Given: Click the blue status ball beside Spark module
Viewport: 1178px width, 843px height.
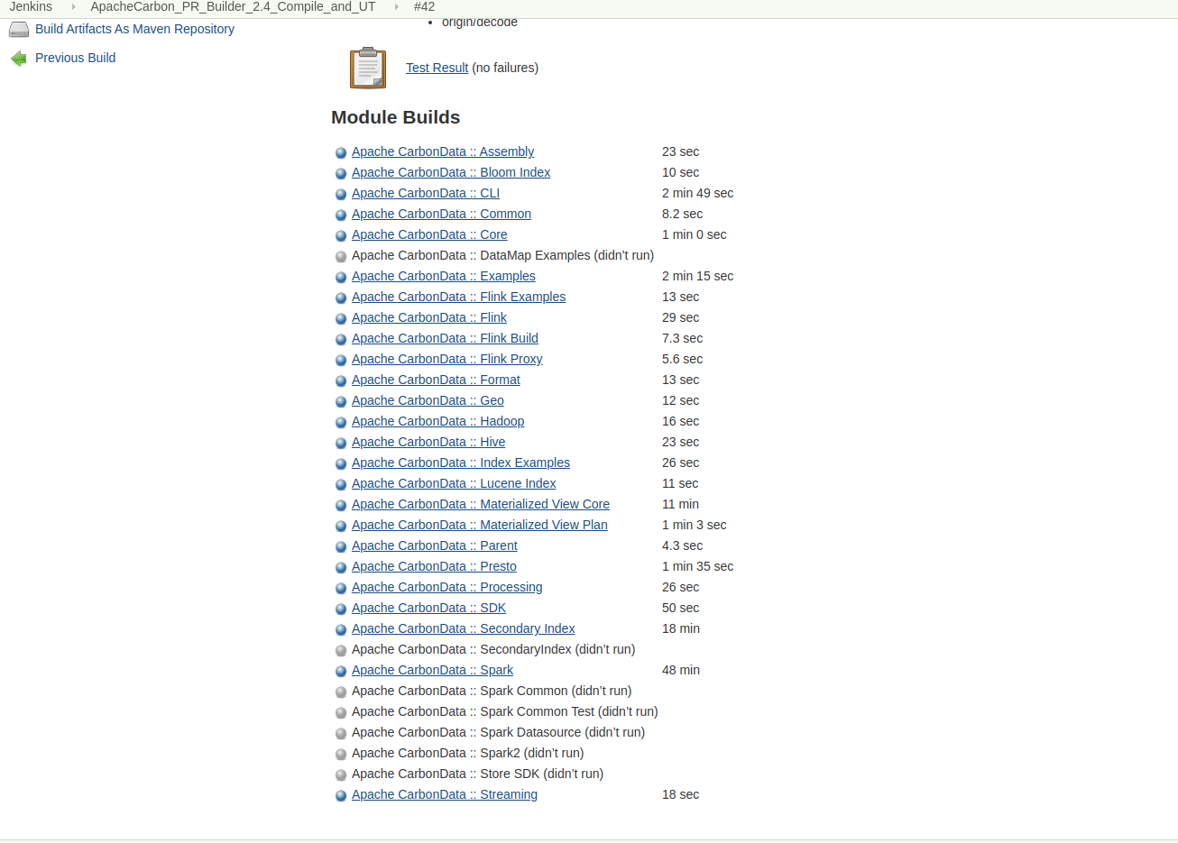Looking at the screenshot, I should pyautogui.click(x=341, y=671).
